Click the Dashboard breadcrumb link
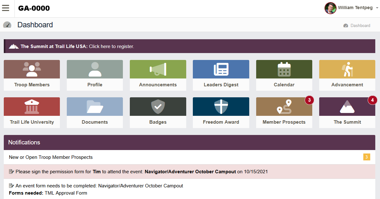 [360, 25]
